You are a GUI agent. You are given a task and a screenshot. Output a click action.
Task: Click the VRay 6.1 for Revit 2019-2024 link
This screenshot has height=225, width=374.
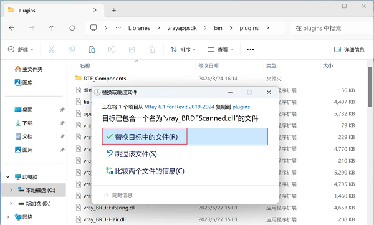tap(180, 107)
